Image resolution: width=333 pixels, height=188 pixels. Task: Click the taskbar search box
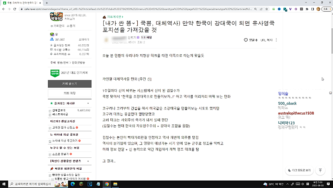pos(38,184)
